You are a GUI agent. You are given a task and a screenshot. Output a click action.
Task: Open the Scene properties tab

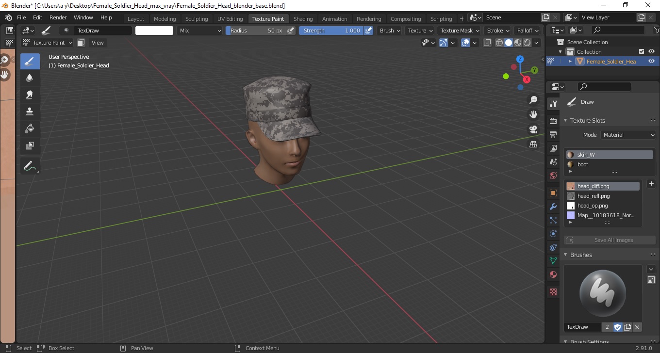(x=553, y=162)
